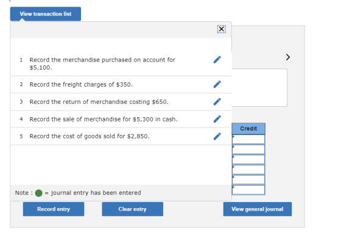This screenshot has height=238, width=341.
Task: Select the first Credit input cell
Action: 248,139
